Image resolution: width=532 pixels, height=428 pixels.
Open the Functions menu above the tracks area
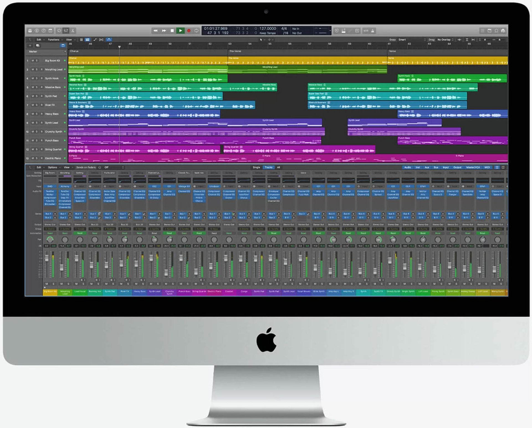(54, 40)
